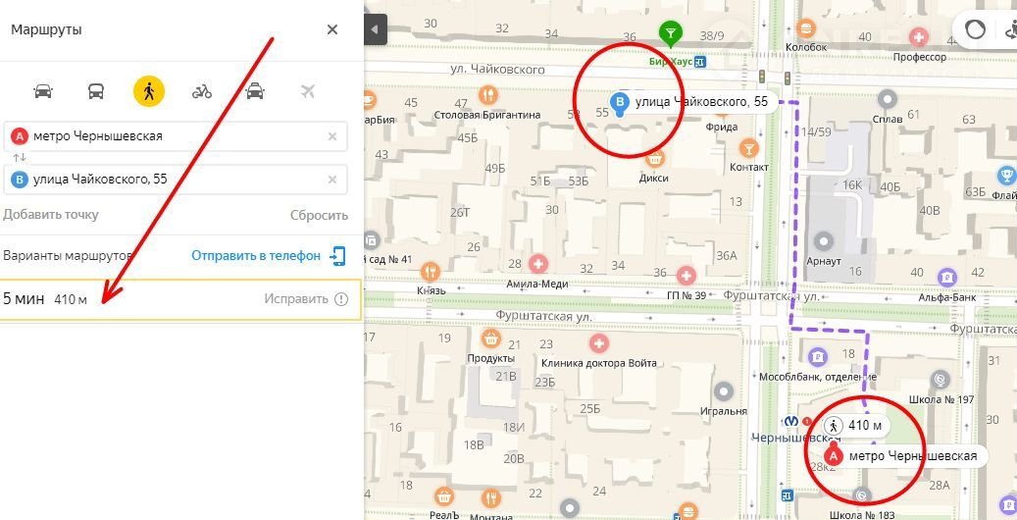Clear the метро Чернышевская start point
The width and height of the screenshot is (1017, 520).
pyautogui.click(x=332, y=136)
